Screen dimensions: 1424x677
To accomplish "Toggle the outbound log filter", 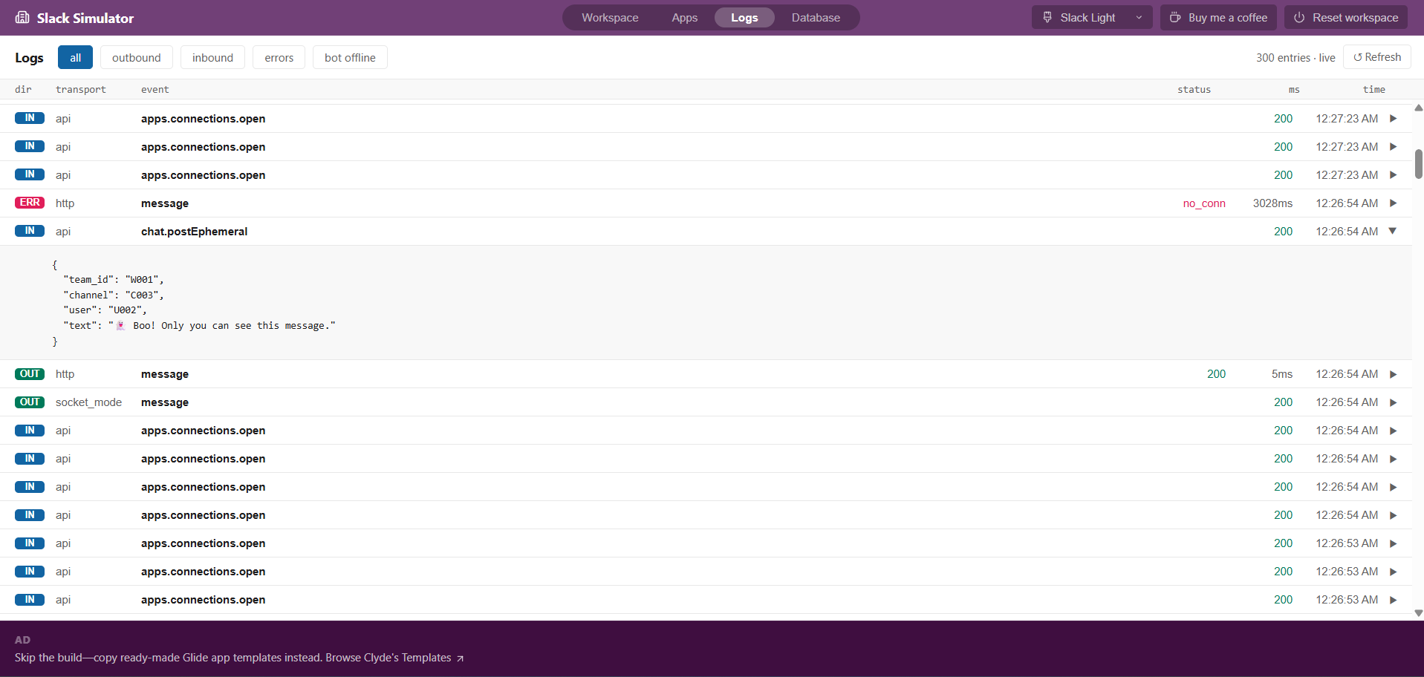I will click(137, 57).
